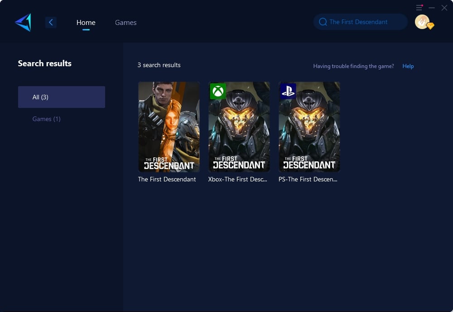Click the Help link
Image resolution: width=453 pixels, height=312 pixels.
point(408,66)
